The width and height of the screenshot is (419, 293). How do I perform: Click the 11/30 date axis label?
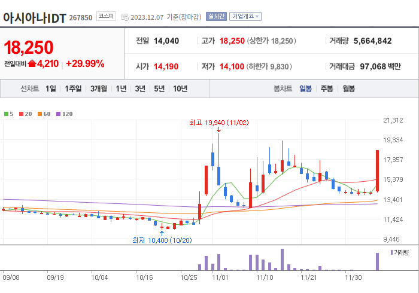(353, 277)
